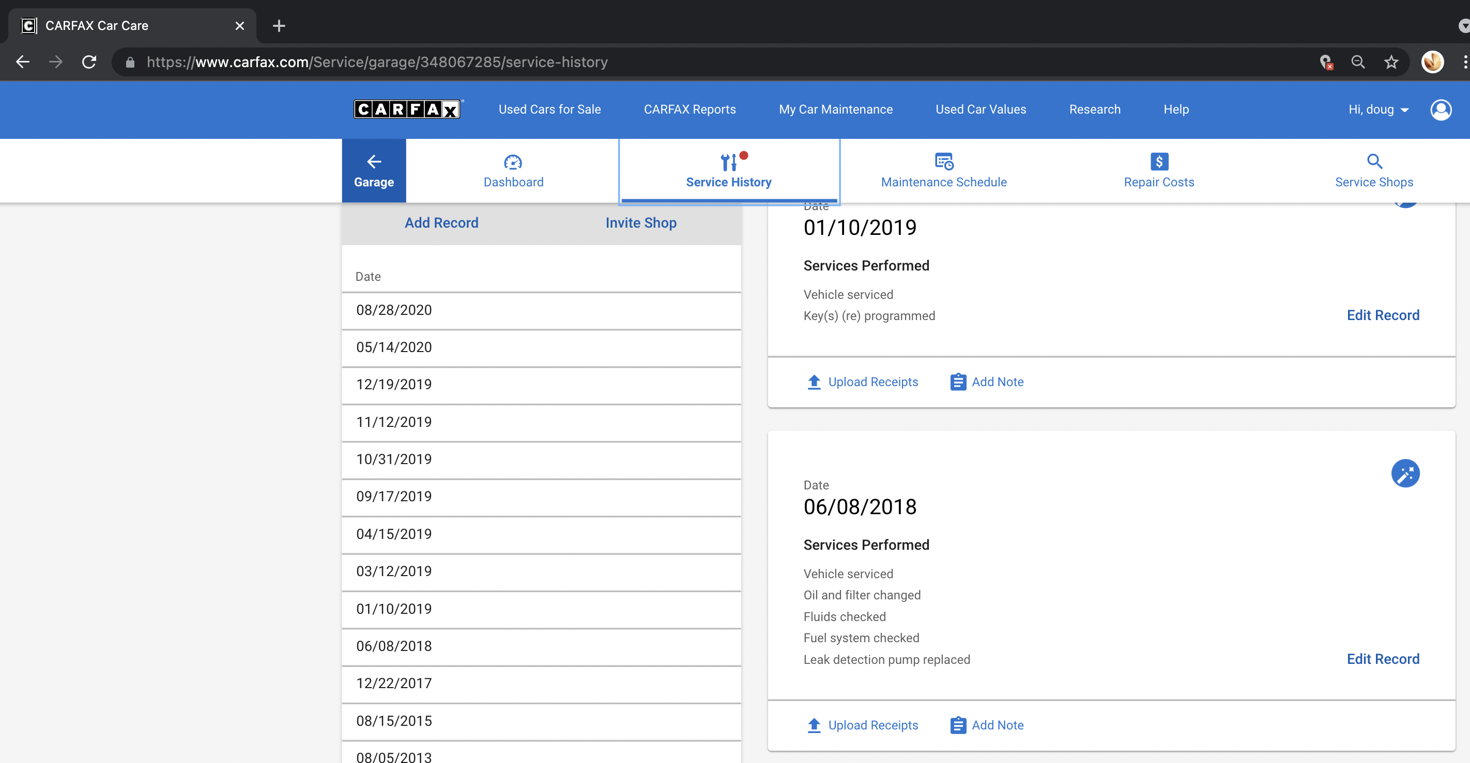The width and height of the screenshot is (1470, 763).
Task: Click the Date column header in list
Action: click(x=368, y=277)
